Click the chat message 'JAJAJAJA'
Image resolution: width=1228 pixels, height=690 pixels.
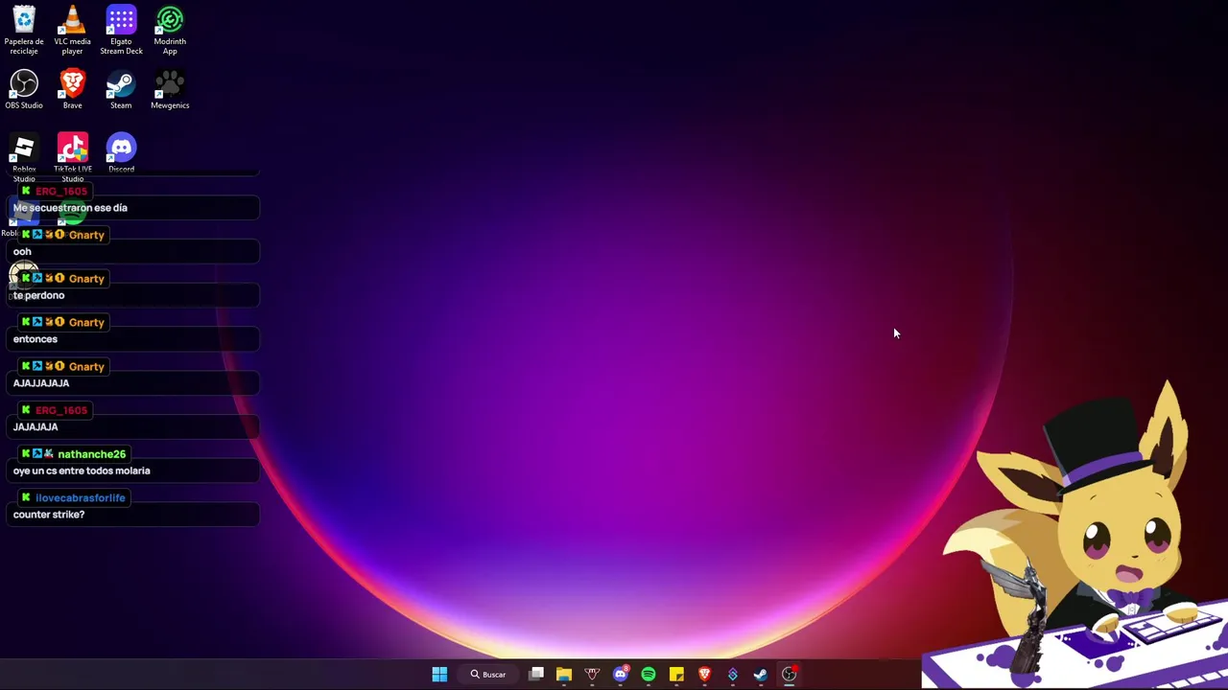[x=35, y=427]
